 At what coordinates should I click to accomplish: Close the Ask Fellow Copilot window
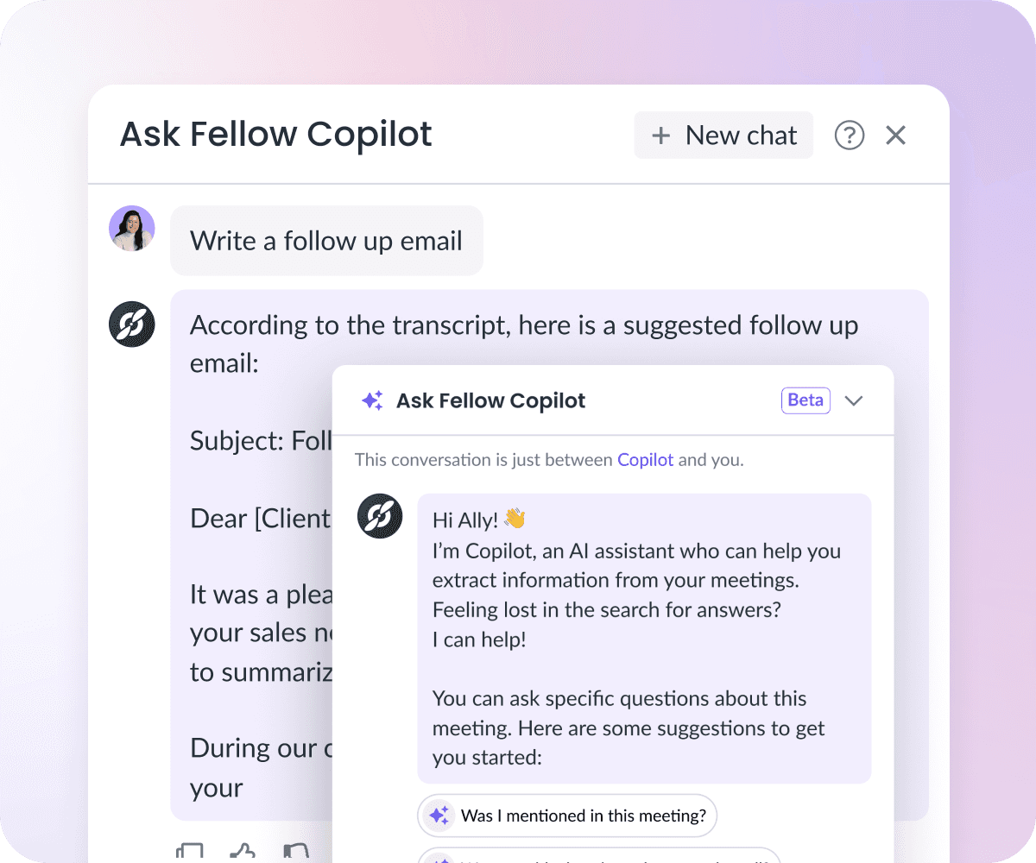(896, 135)
